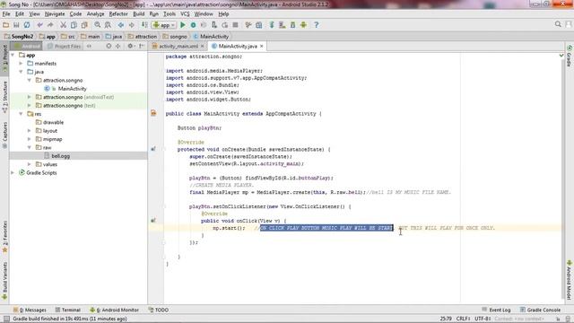
Task: Toggle the Captures side panel tab
Action: coord(4,135)
